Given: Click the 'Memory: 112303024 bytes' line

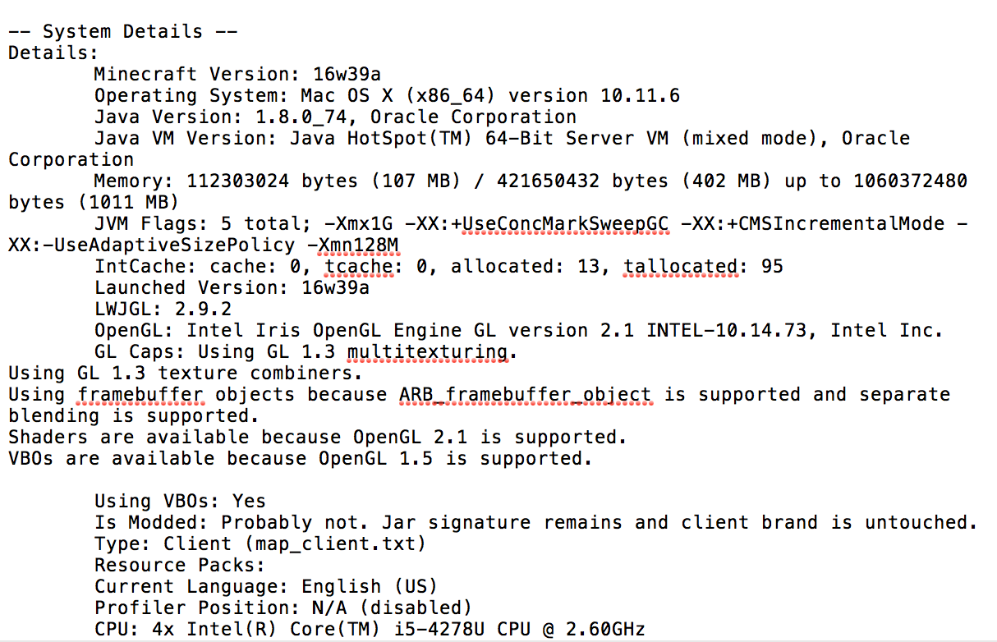Looking at the screenshot, I should 531,181.
